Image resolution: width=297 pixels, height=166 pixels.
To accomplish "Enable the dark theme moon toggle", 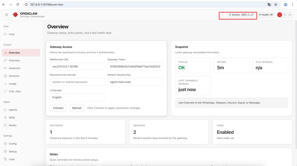I will coord(290,15).
